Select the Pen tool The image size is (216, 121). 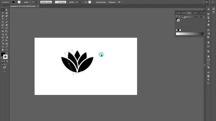point(3,16)
